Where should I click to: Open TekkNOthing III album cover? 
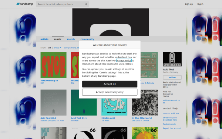53,65
